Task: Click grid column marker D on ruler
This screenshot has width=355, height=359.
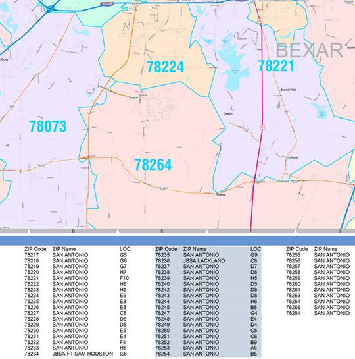Action: click(x=73, y=231)
